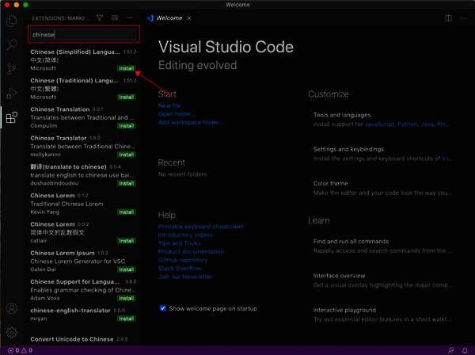Open the Source Control view
Image resolution: width=475 pixels, height=355 pixels.
[11, 69]
